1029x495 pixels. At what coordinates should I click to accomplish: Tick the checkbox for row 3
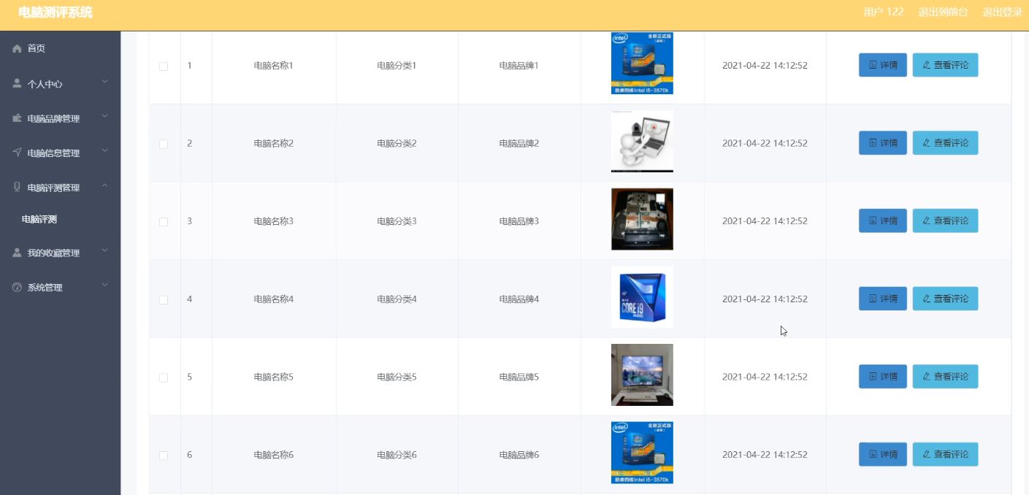point(164,222)
